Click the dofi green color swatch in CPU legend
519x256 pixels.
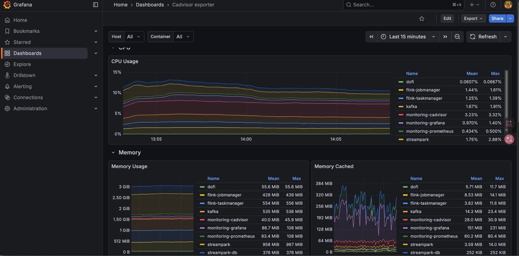[x=401, y=82]
